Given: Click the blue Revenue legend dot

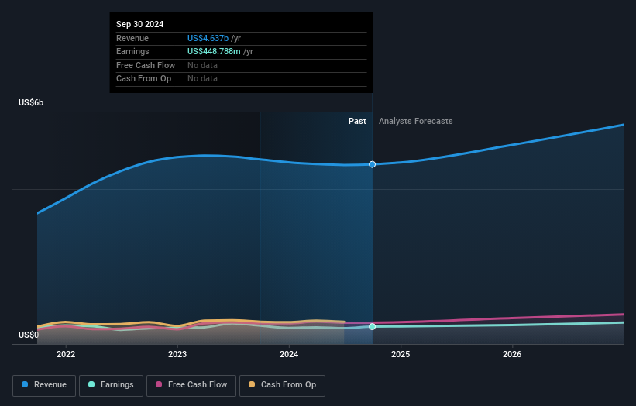Looking at the screenshot, I should click(25, 384).
